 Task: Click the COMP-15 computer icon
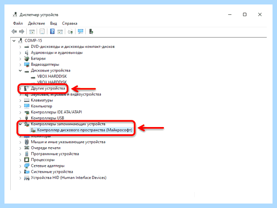click(x=20, y=41)
